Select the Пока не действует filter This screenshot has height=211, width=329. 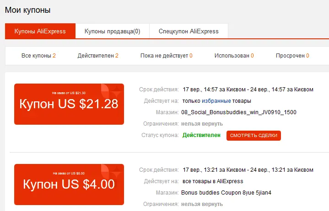click(167, 56)
